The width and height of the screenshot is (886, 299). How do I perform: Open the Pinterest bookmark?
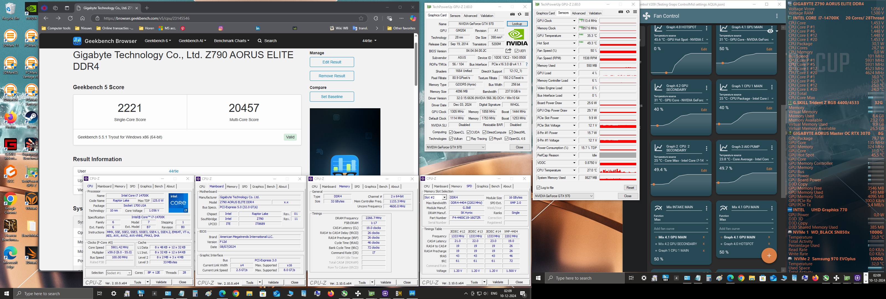pos(183,28)
